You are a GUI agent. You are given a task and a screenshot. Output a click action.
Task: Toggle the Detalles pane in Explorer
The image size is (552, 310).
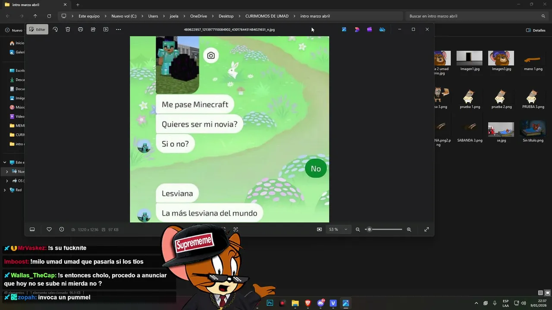coord(536,30)
